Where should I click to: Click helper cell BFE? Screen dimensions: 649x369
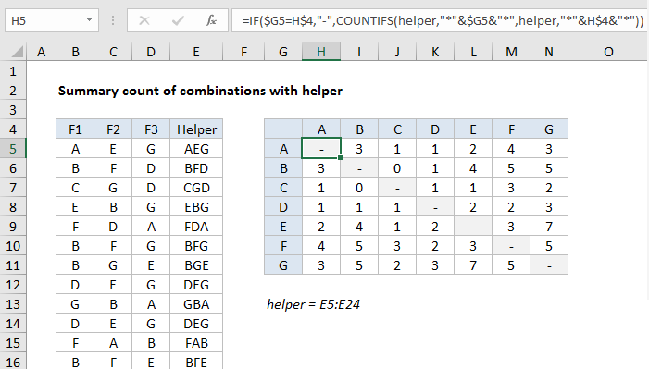pos(196,363)
